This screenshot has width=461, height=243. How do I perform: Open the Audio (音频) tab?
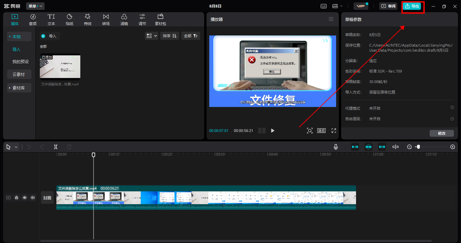click(33, 20)
